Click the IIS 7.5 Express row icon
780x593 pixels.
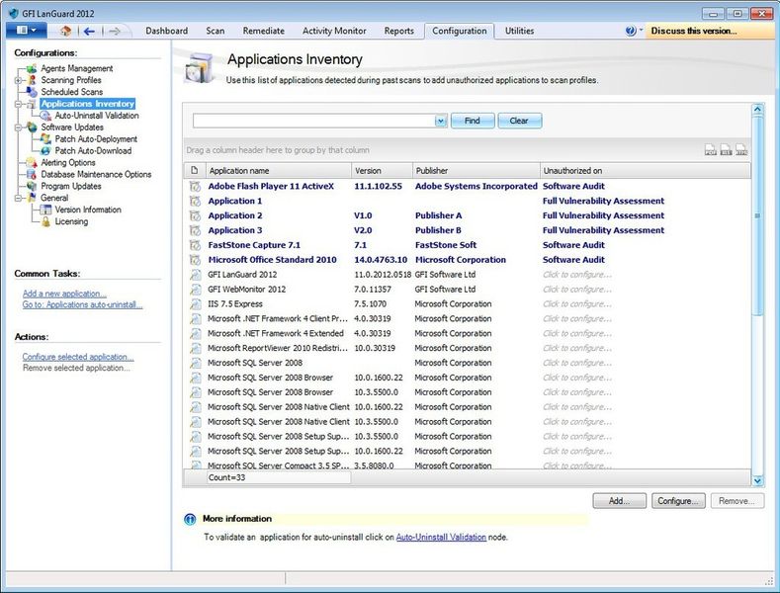196,304
